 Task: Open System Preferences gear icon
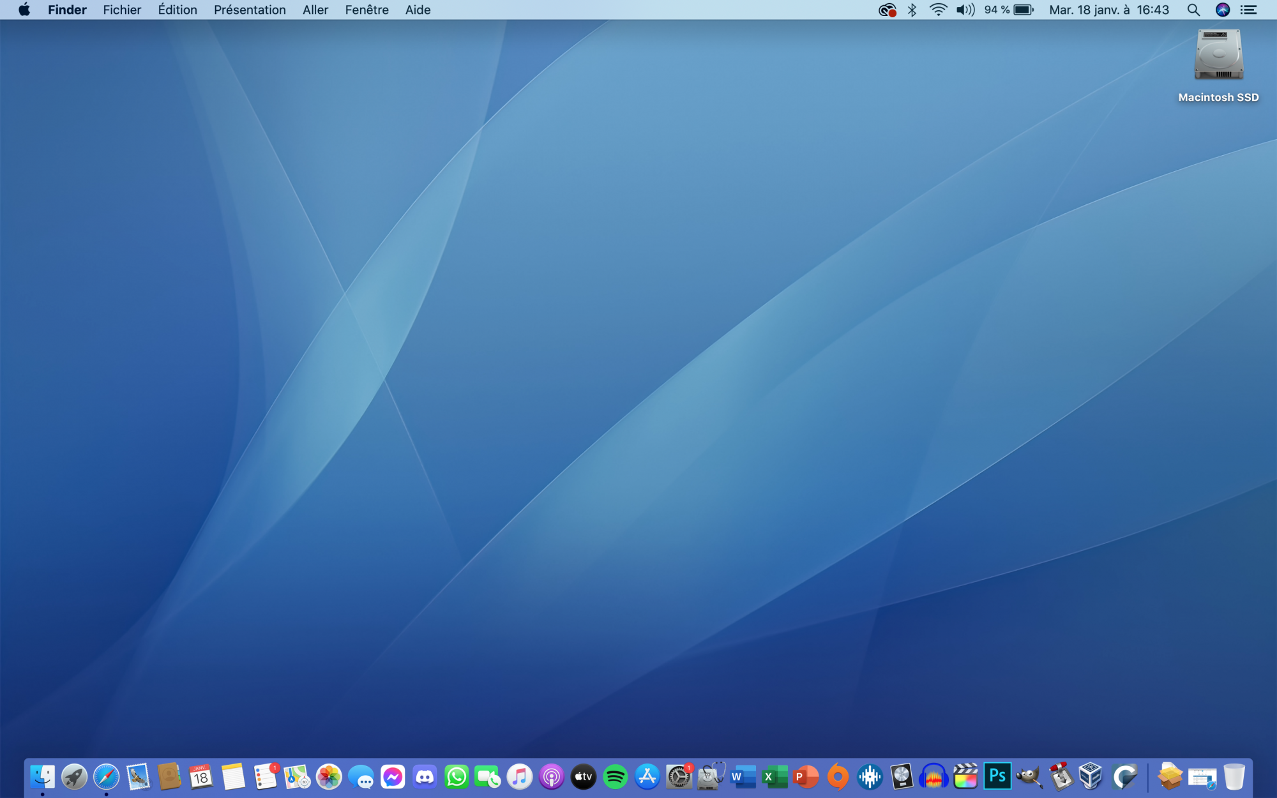[679, 777]
